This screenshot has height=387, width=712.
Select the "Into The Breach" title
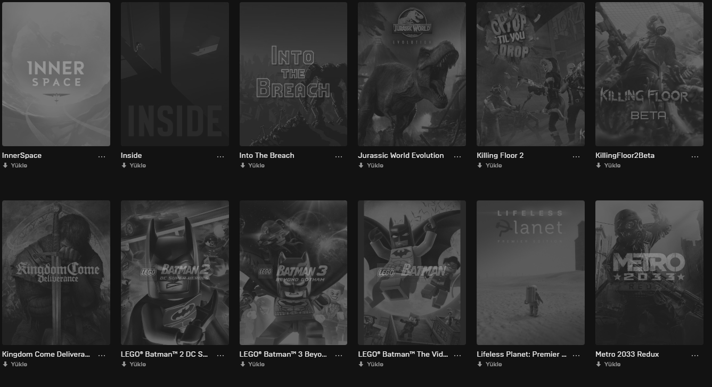(267, 156)
